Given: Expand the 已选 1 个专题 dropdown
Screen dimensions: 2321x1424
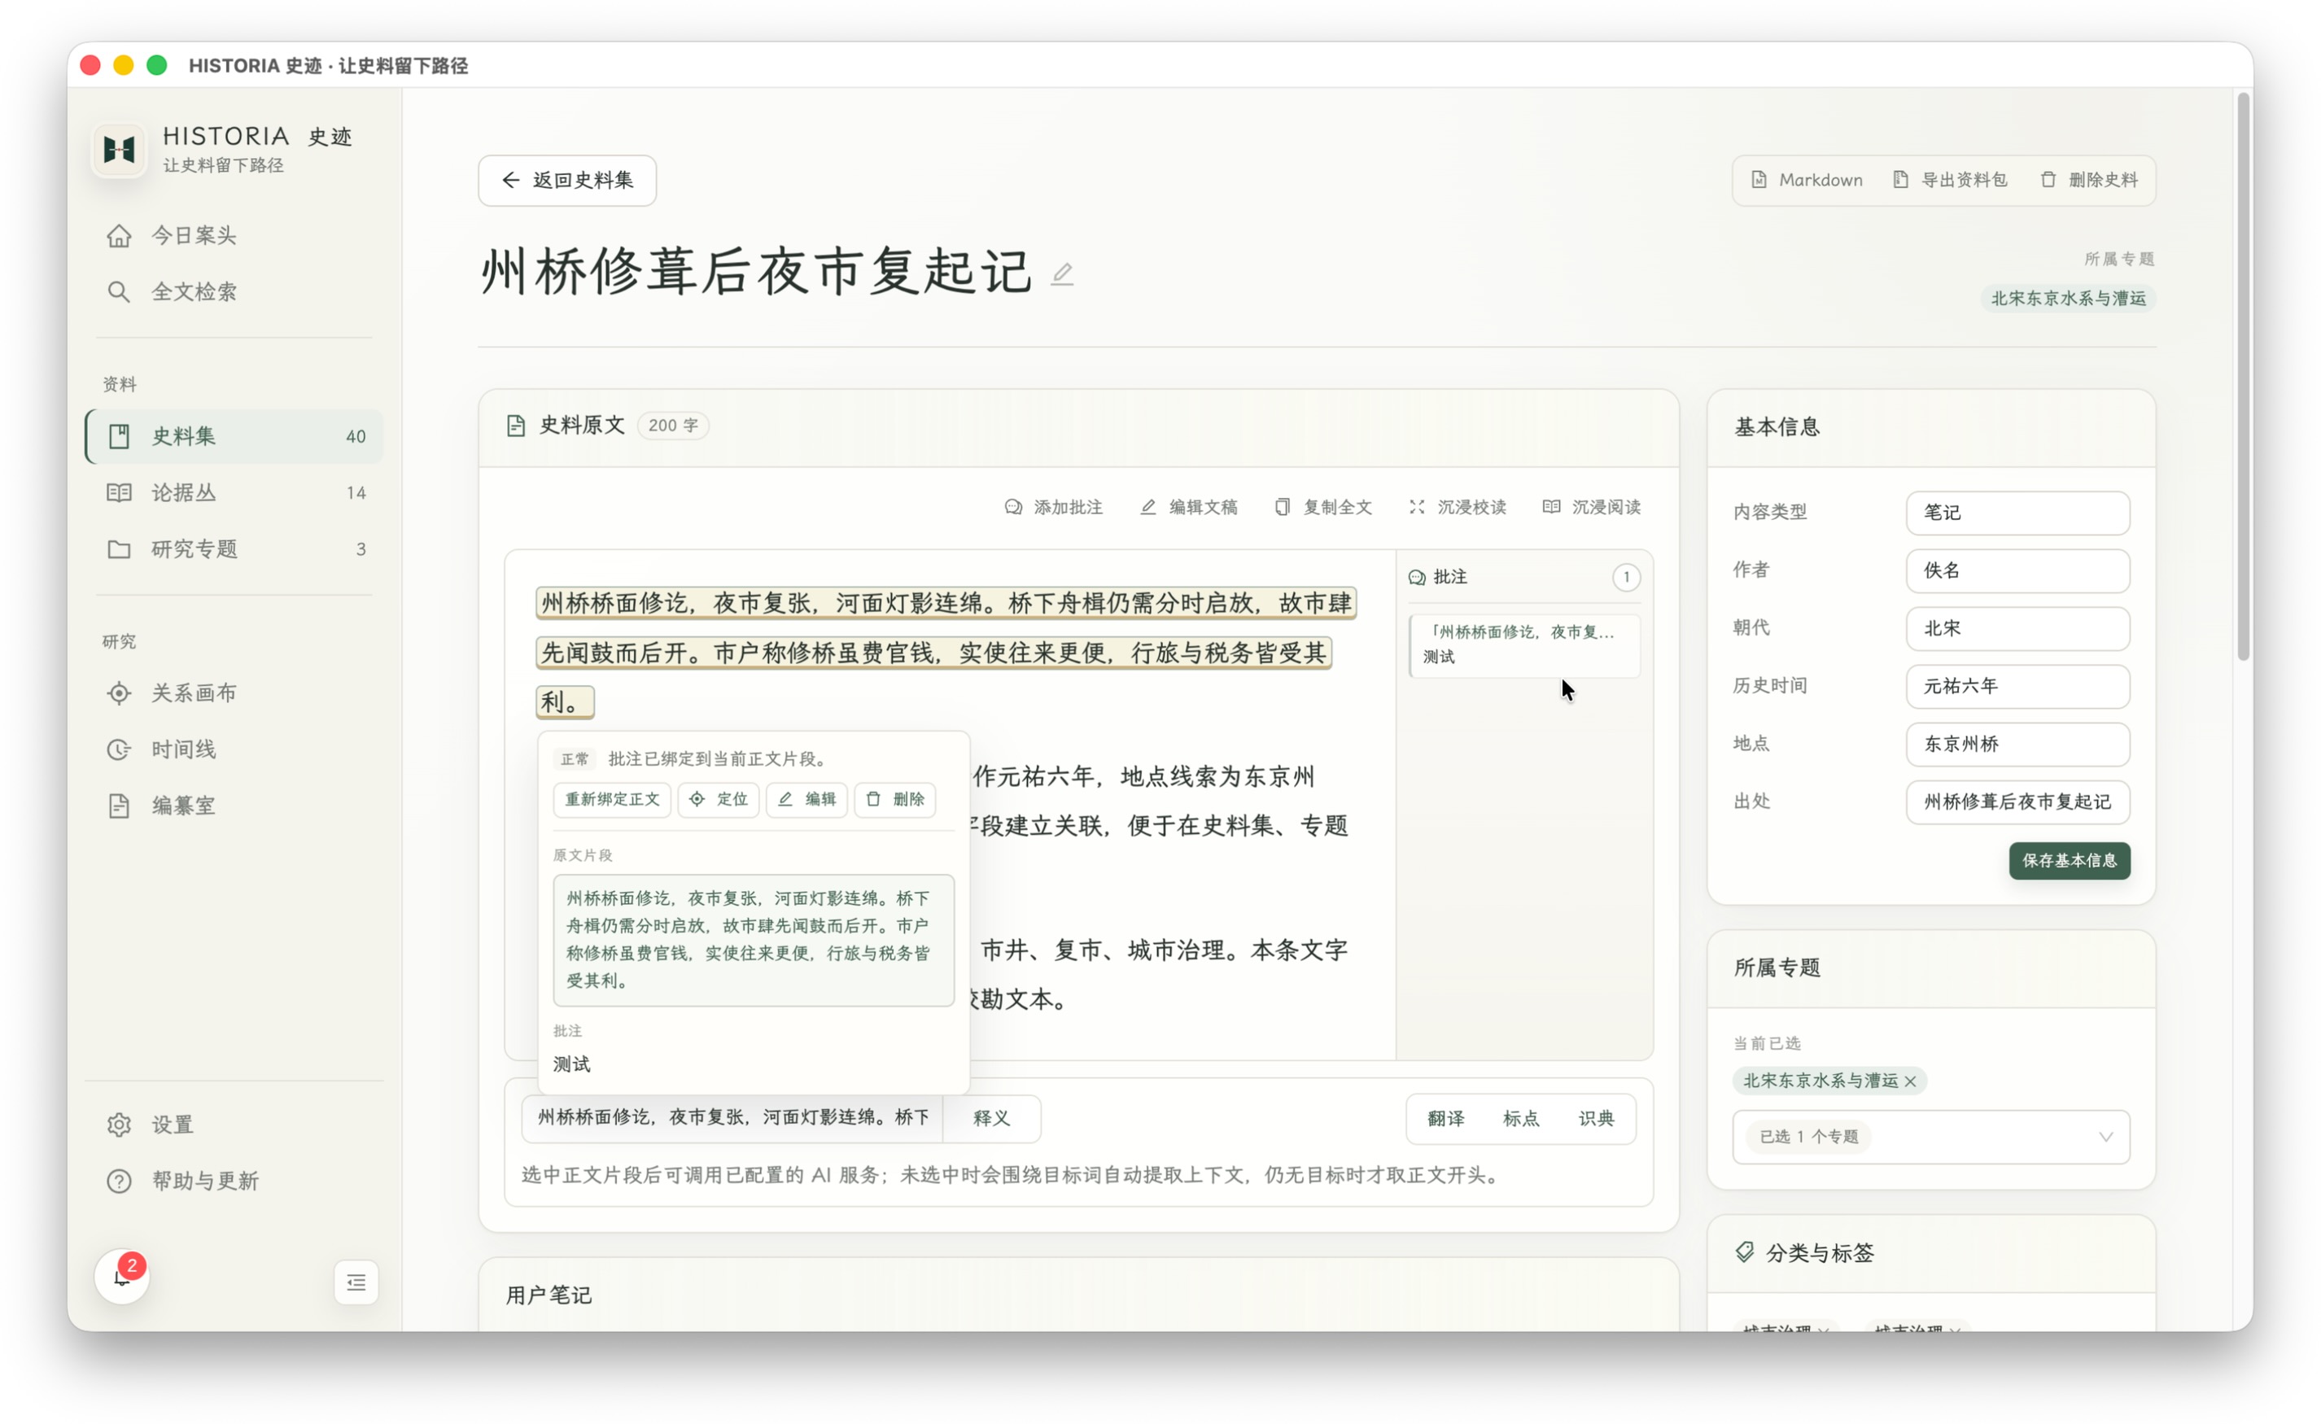Looking at the screenshot, I should [1931, 1137].
